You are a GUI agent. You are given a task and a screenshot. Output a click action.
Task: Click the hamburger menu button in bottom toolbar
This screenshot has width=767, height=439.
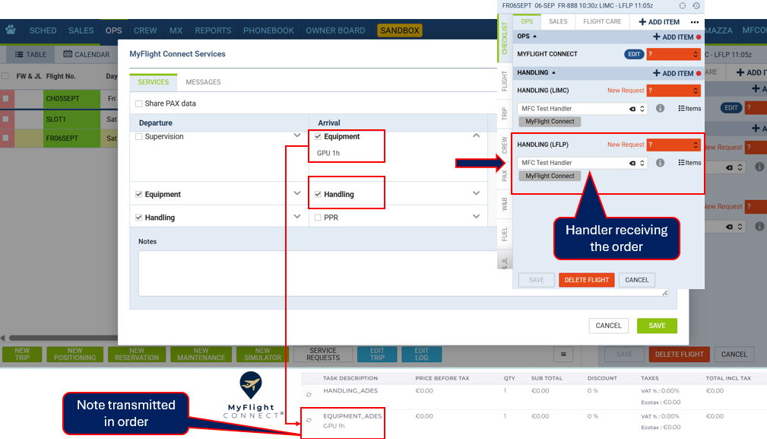coord(563,355)
